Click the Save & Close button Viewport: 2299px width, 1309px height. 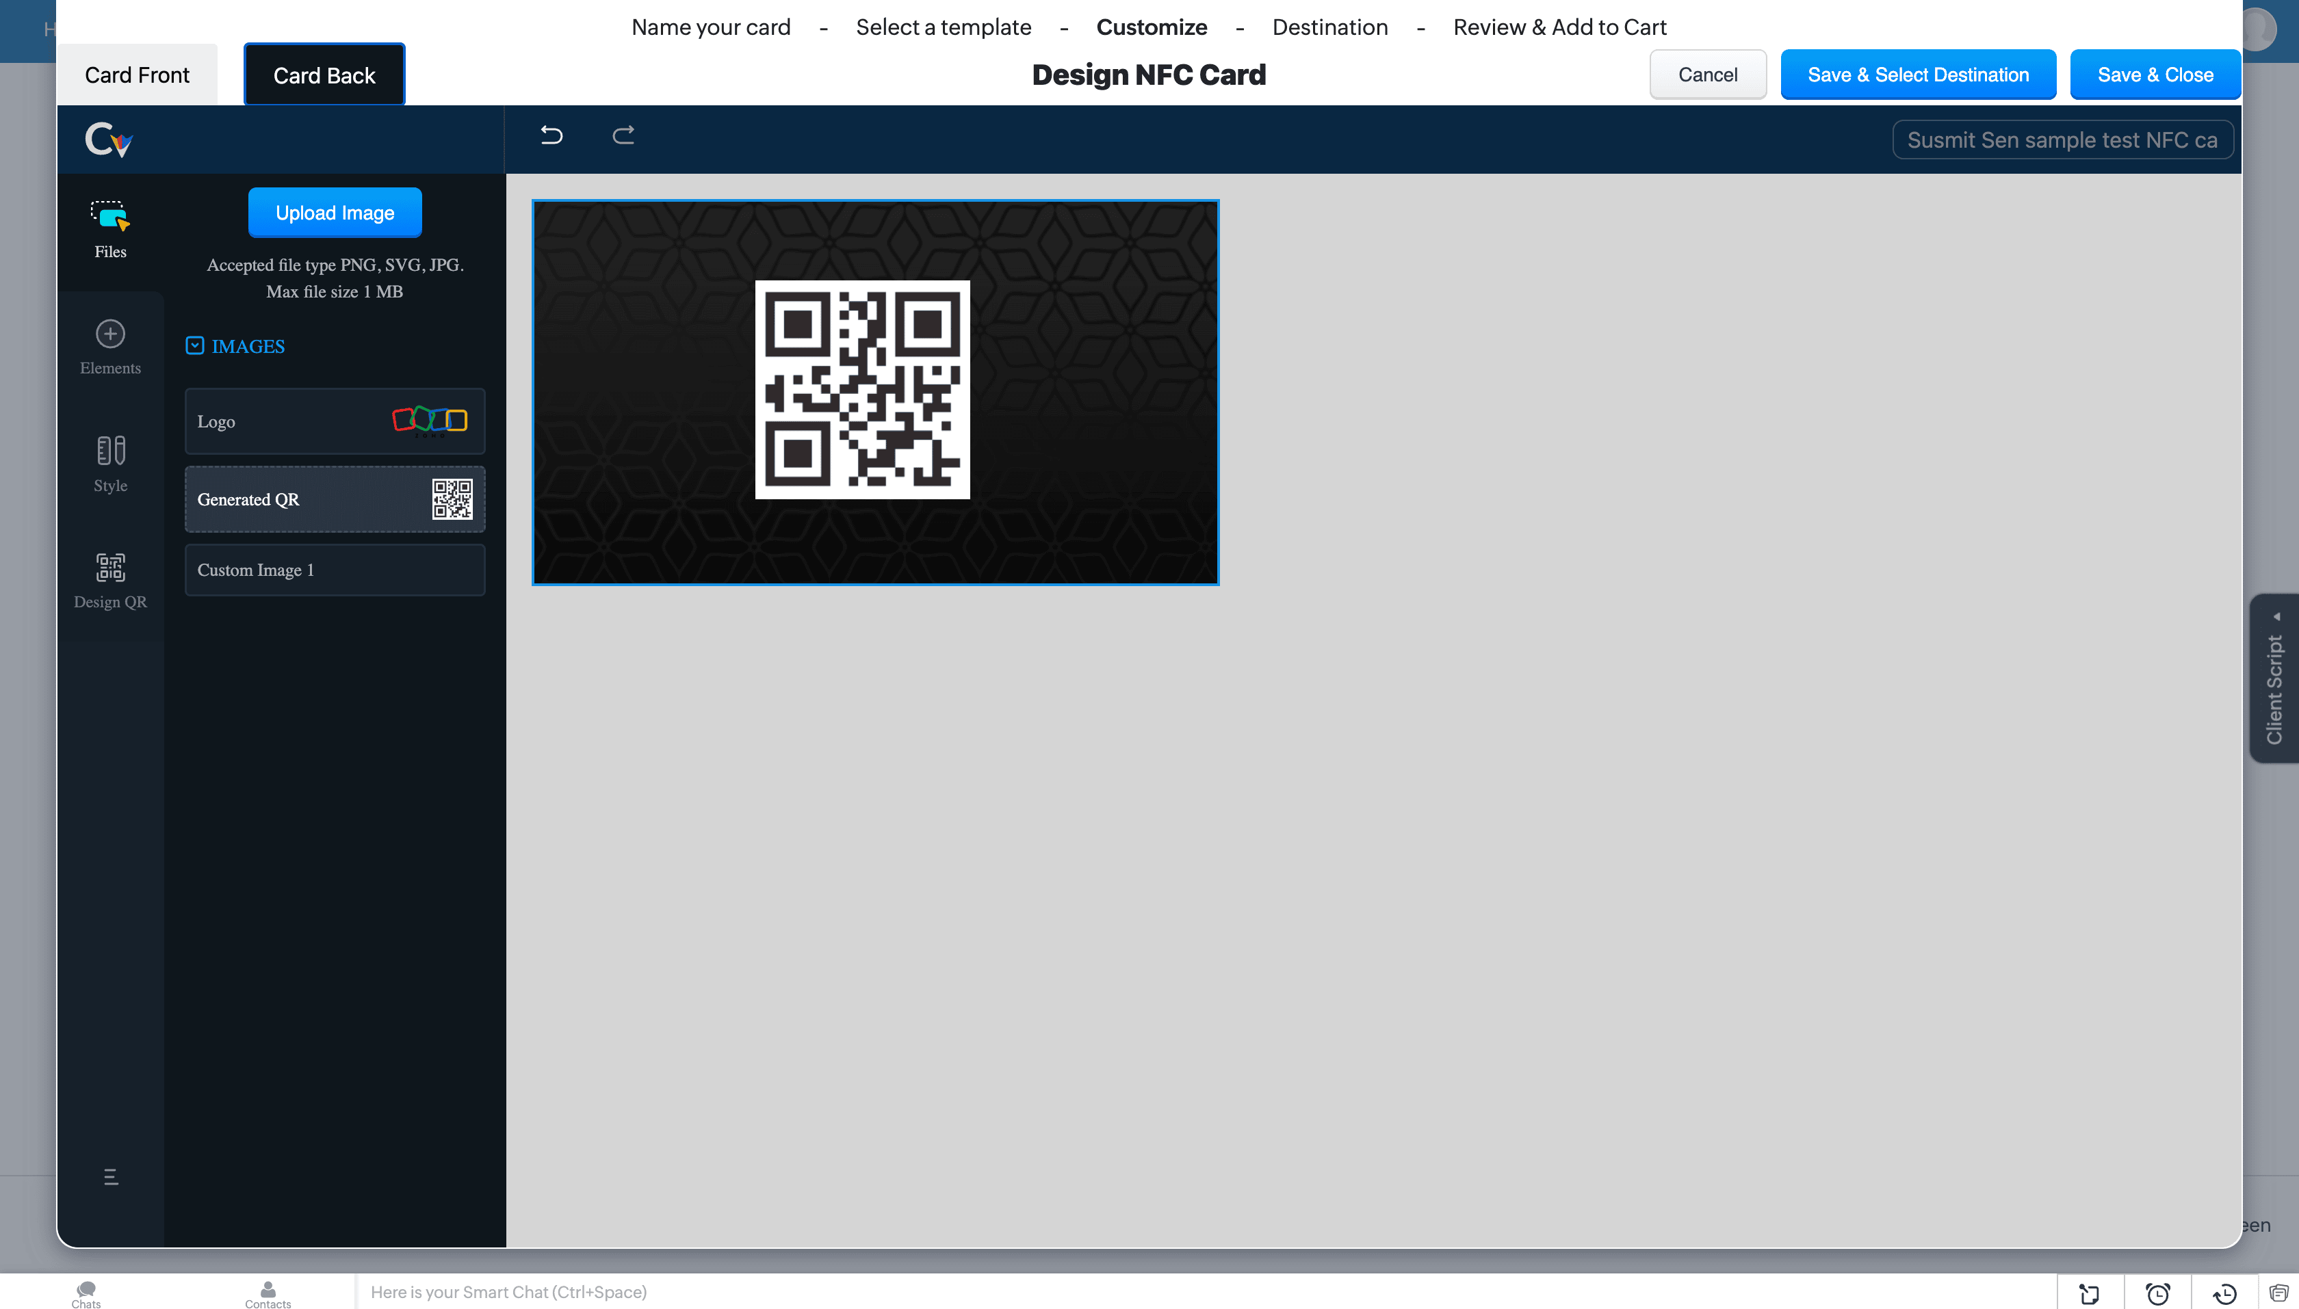tap(2154, 75)
